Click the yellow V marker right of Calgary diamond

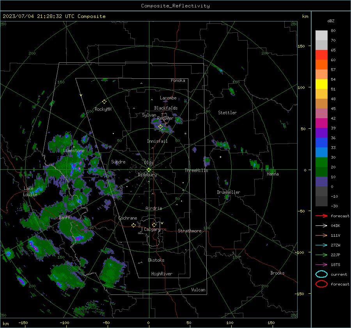click(x=162, y=223)
